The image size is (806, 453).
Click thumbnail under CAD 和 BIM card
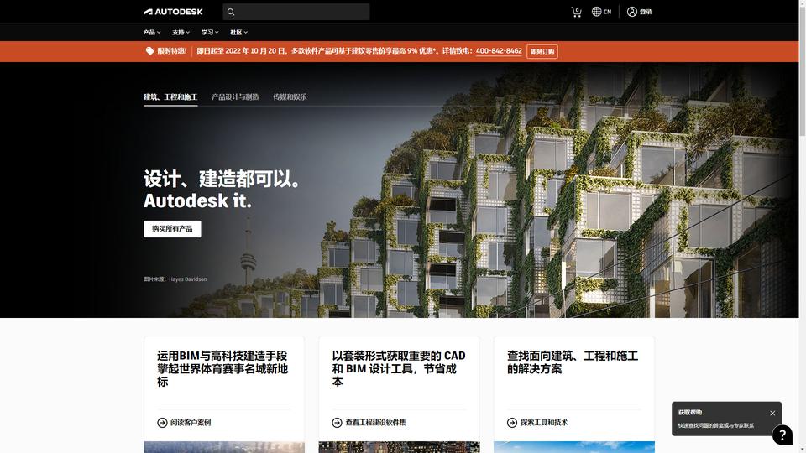pos(399,447)
